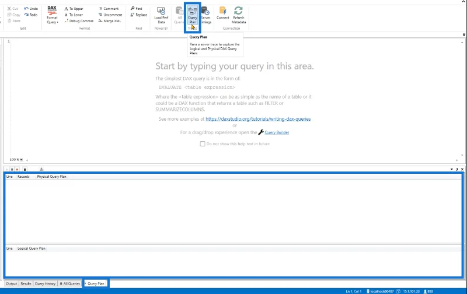Image resolution: width=467 pixels, height=294 pixels.
Task: Click Load Perf Data button
Action: tap(161, 15)
